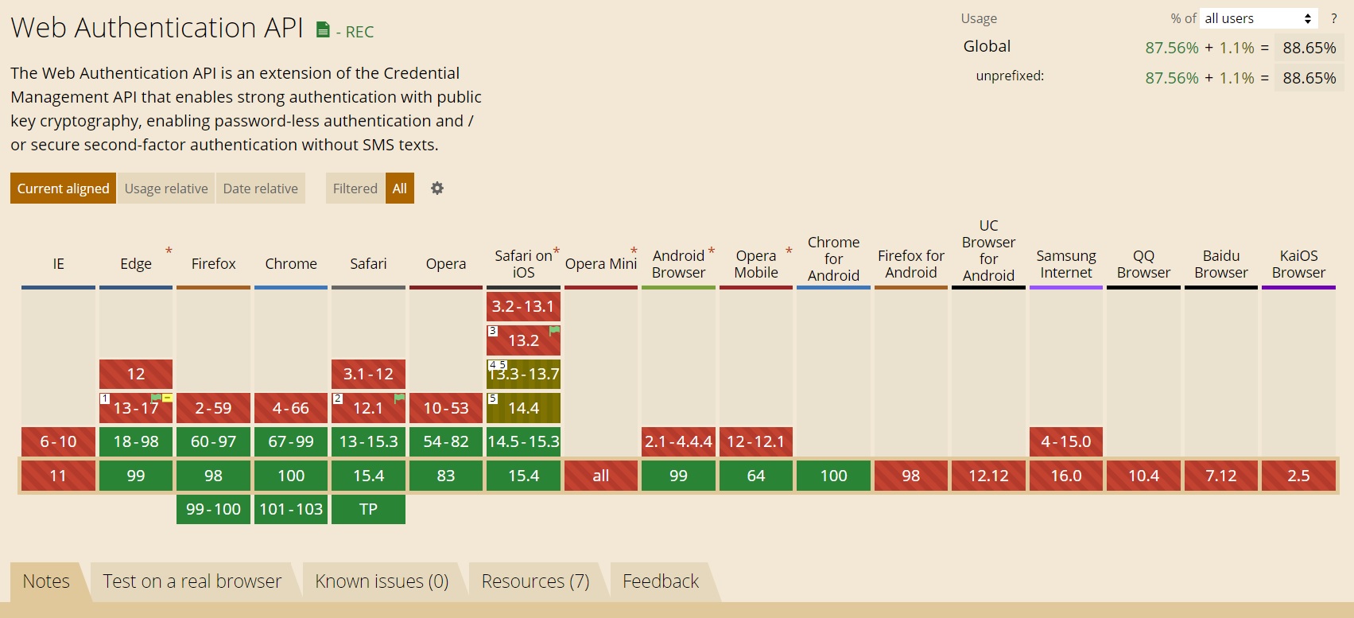
Task: Open the all users dropdown
Action: coord(1259,18)
